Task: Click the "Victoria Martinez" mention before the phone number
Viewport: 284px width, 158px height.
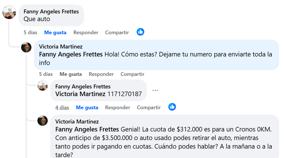Action: click(80, 94)
